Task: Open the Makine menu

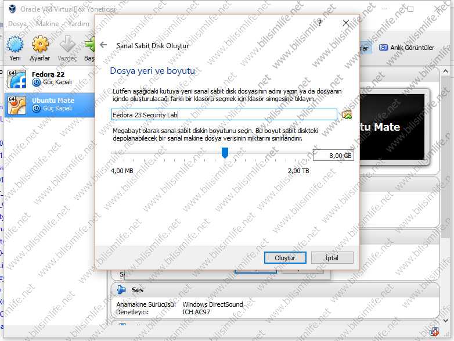Action: pos(48,24)
